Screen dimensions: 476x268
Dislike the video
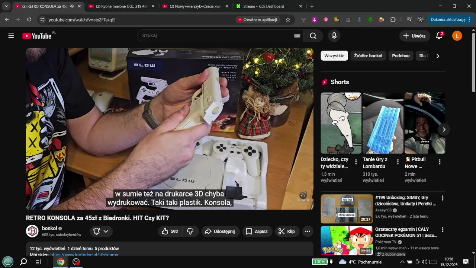190,232
